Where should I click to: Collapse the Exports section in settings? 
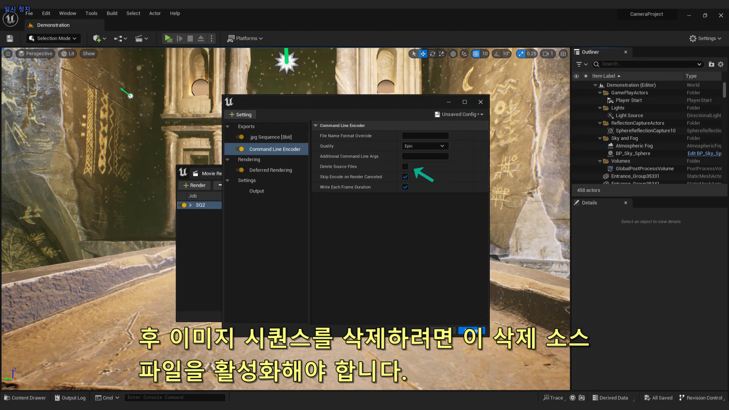click(228, 126)
